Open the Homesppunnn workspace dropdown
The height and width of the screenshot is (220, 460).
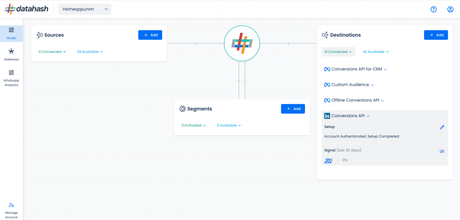click(x=85, y=9)
